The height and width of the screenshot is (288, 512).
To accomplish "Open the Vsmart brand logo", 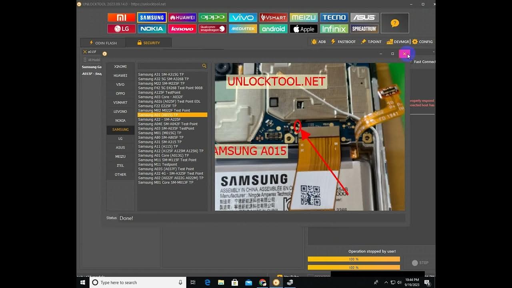I will pos(273,18).
